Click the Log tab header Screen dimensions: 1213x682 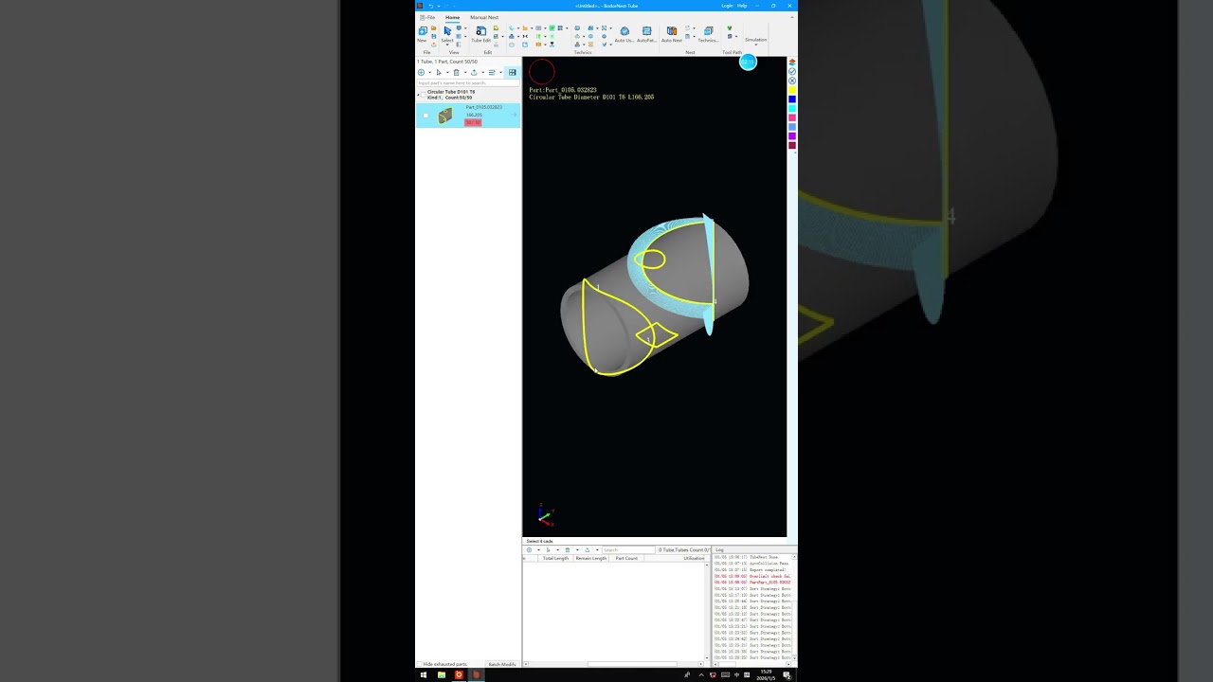720,550
